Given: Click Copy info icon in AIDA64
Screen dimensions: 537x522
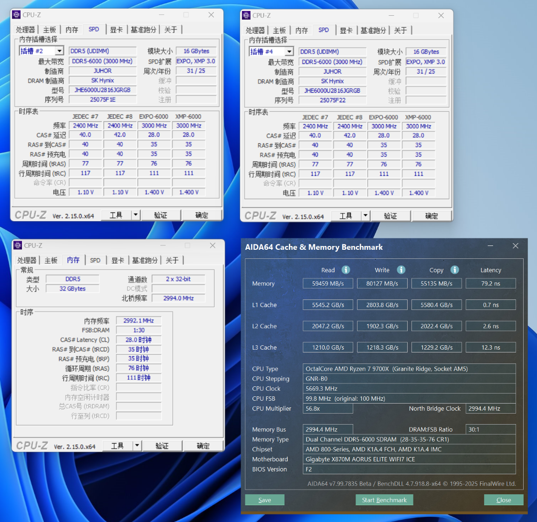Looking at the screenshot, I should click(x=454, y=270).
